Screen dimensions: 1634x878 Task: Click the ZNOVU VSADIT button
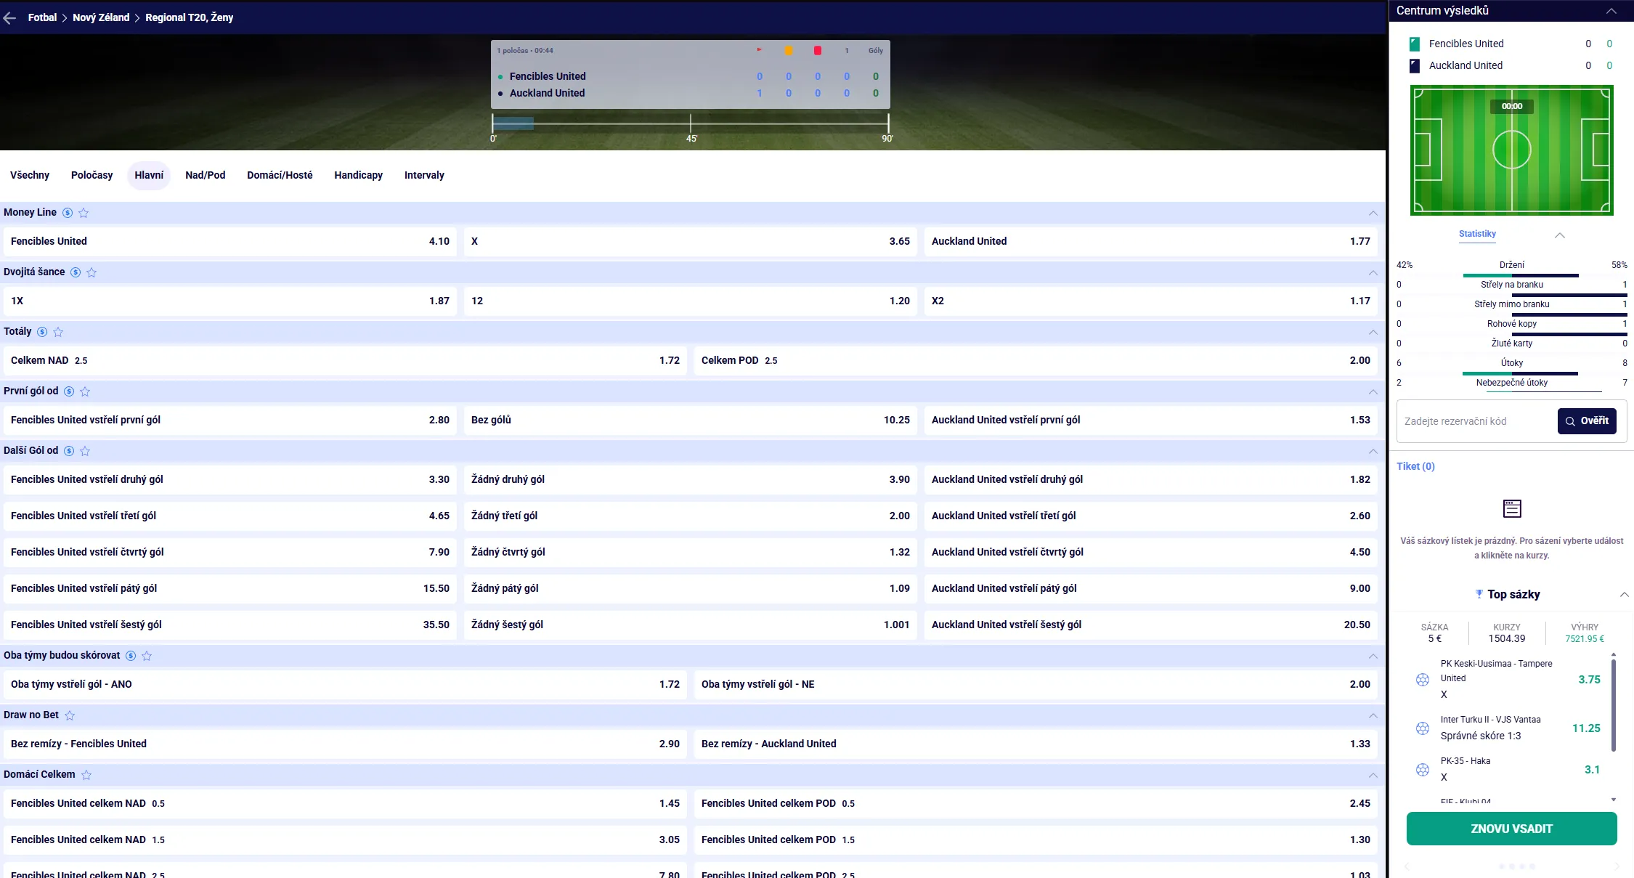tap(1511, 829)
